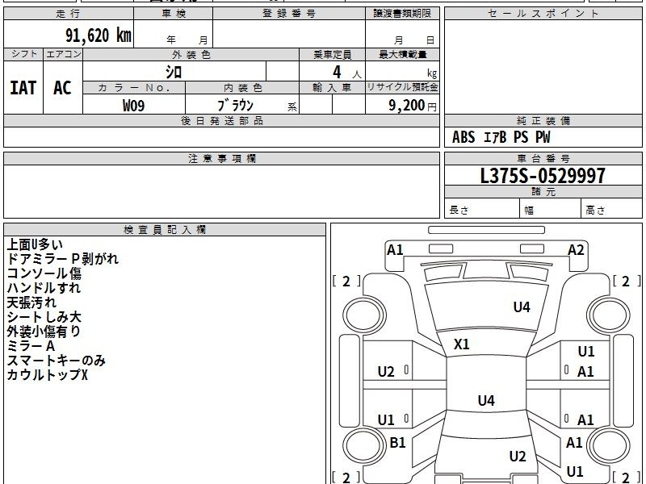
Task: Click the カラーNo. header
Action: [x=134, y=88]
